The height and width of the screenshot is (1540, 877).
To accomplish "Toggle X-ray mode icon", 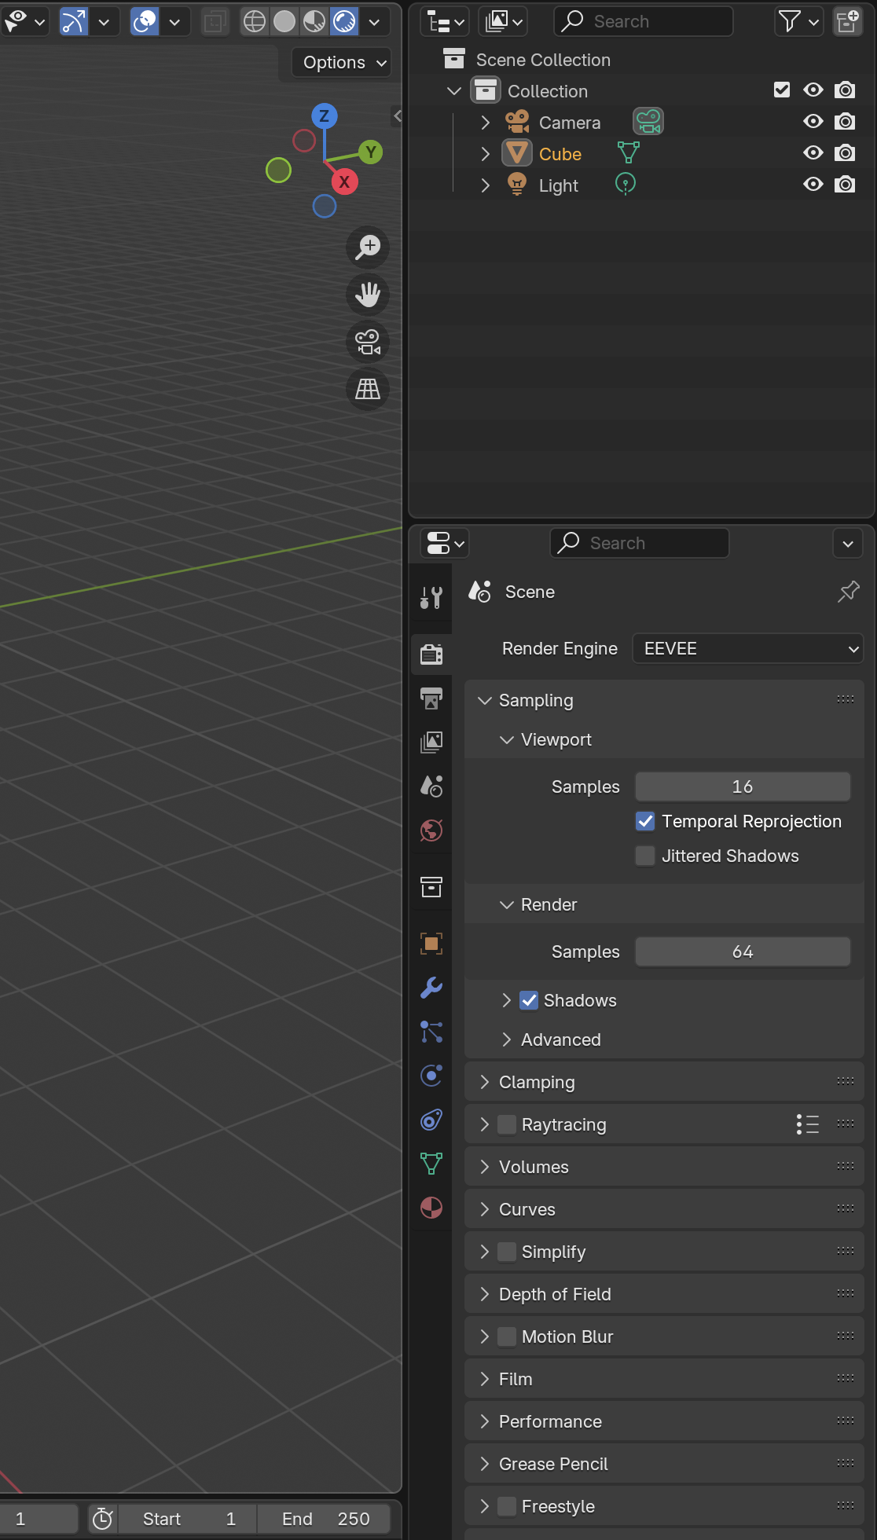I will [215, 22].
